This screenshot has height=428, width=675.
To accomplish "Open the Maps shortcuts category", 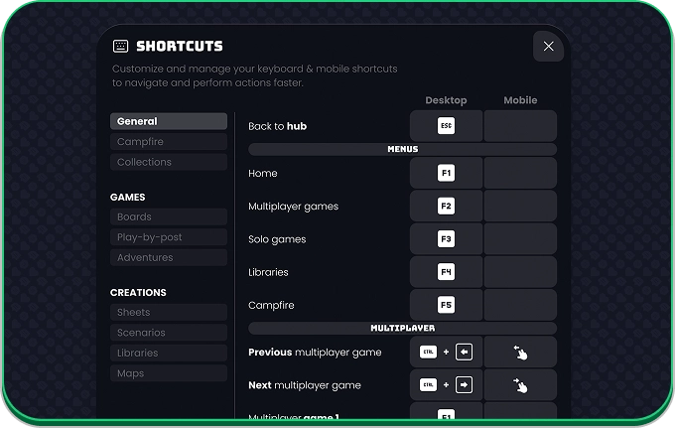I will (169, 373).
